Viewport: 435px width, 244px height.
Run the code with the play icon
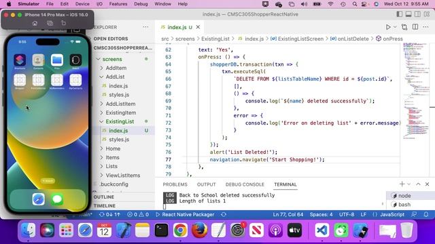(388, 27)
